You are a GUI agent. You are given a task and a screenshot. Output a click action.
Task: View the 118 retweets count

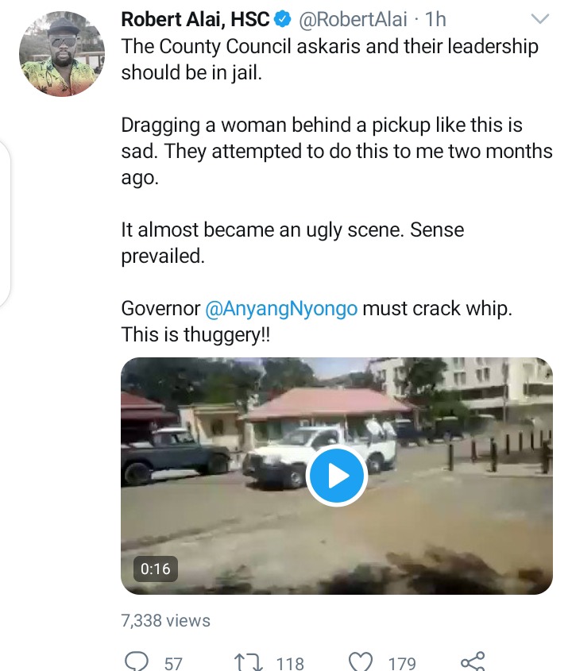(x=290, y=663)
